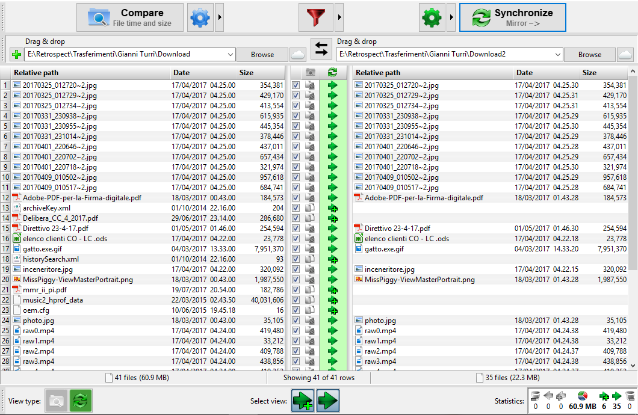Viewport: 638px width, 415px height.
Task: Start Synchronize Mirror operation
Action: [513, 17]
